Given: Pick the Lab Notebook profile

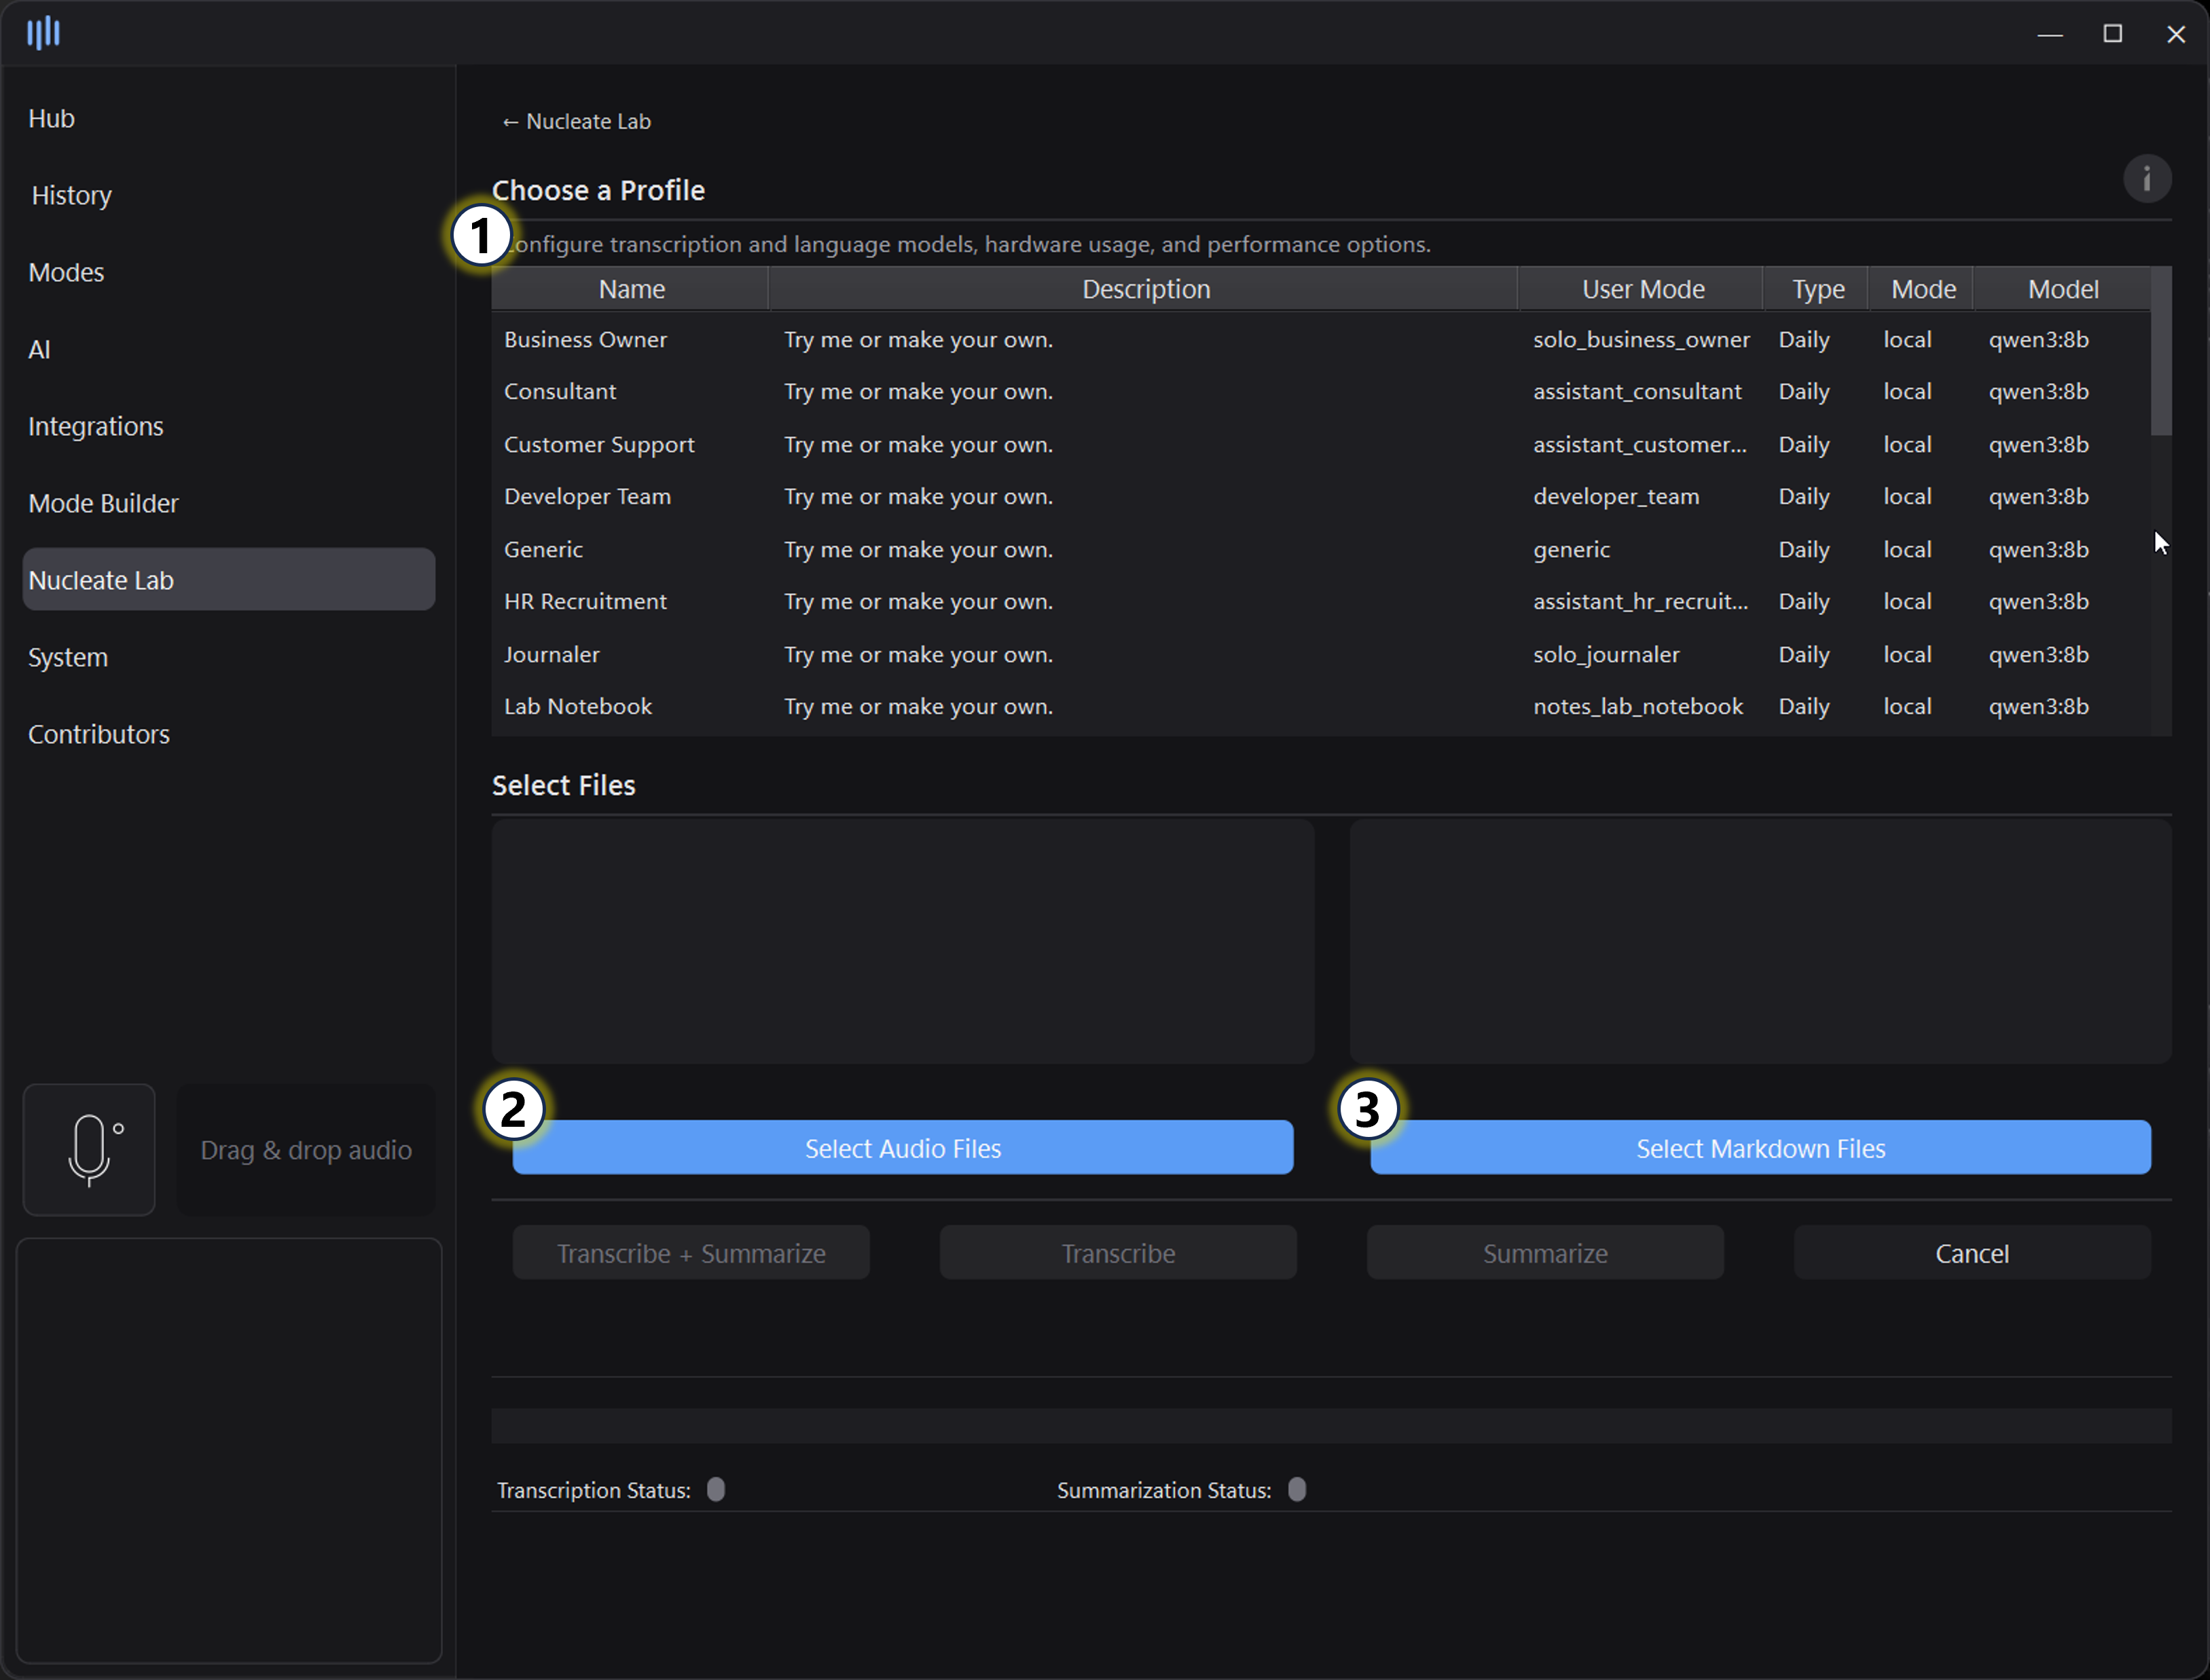Looking at the screenshot, I should pyautogui.click(x=1320, y=707).
